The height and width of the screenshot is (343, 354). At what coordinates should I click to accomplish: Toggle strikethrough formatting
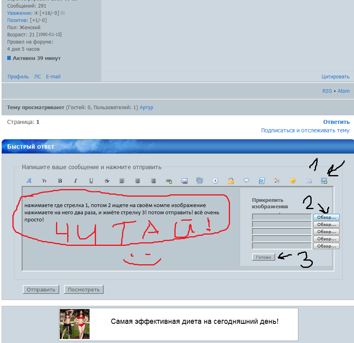(x=107, y=181)
